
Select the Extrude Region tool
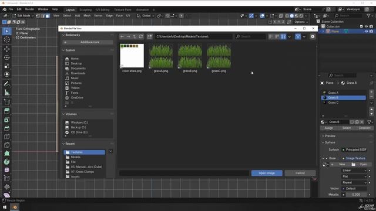pyautogui.click(x=6, y=111)
